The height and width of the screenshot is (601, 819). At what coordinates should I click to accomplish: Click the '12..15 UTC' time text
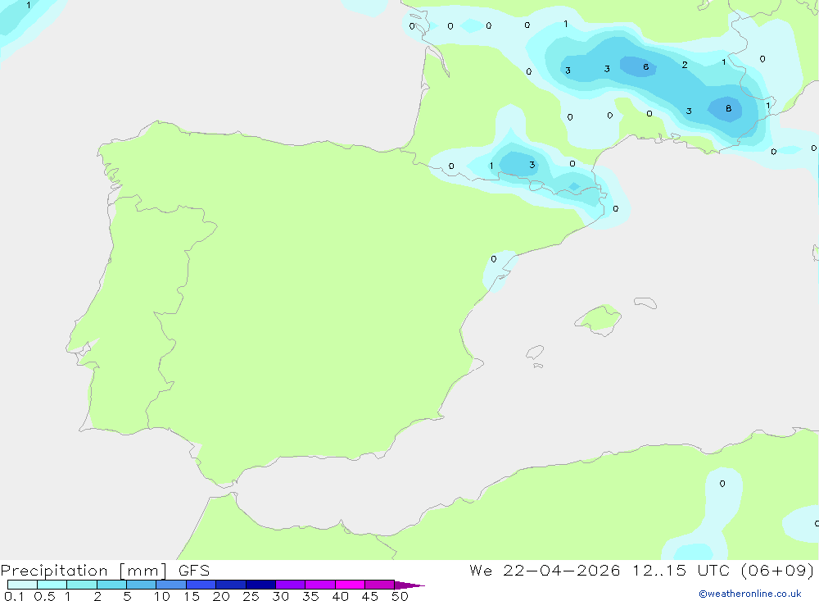681,571
